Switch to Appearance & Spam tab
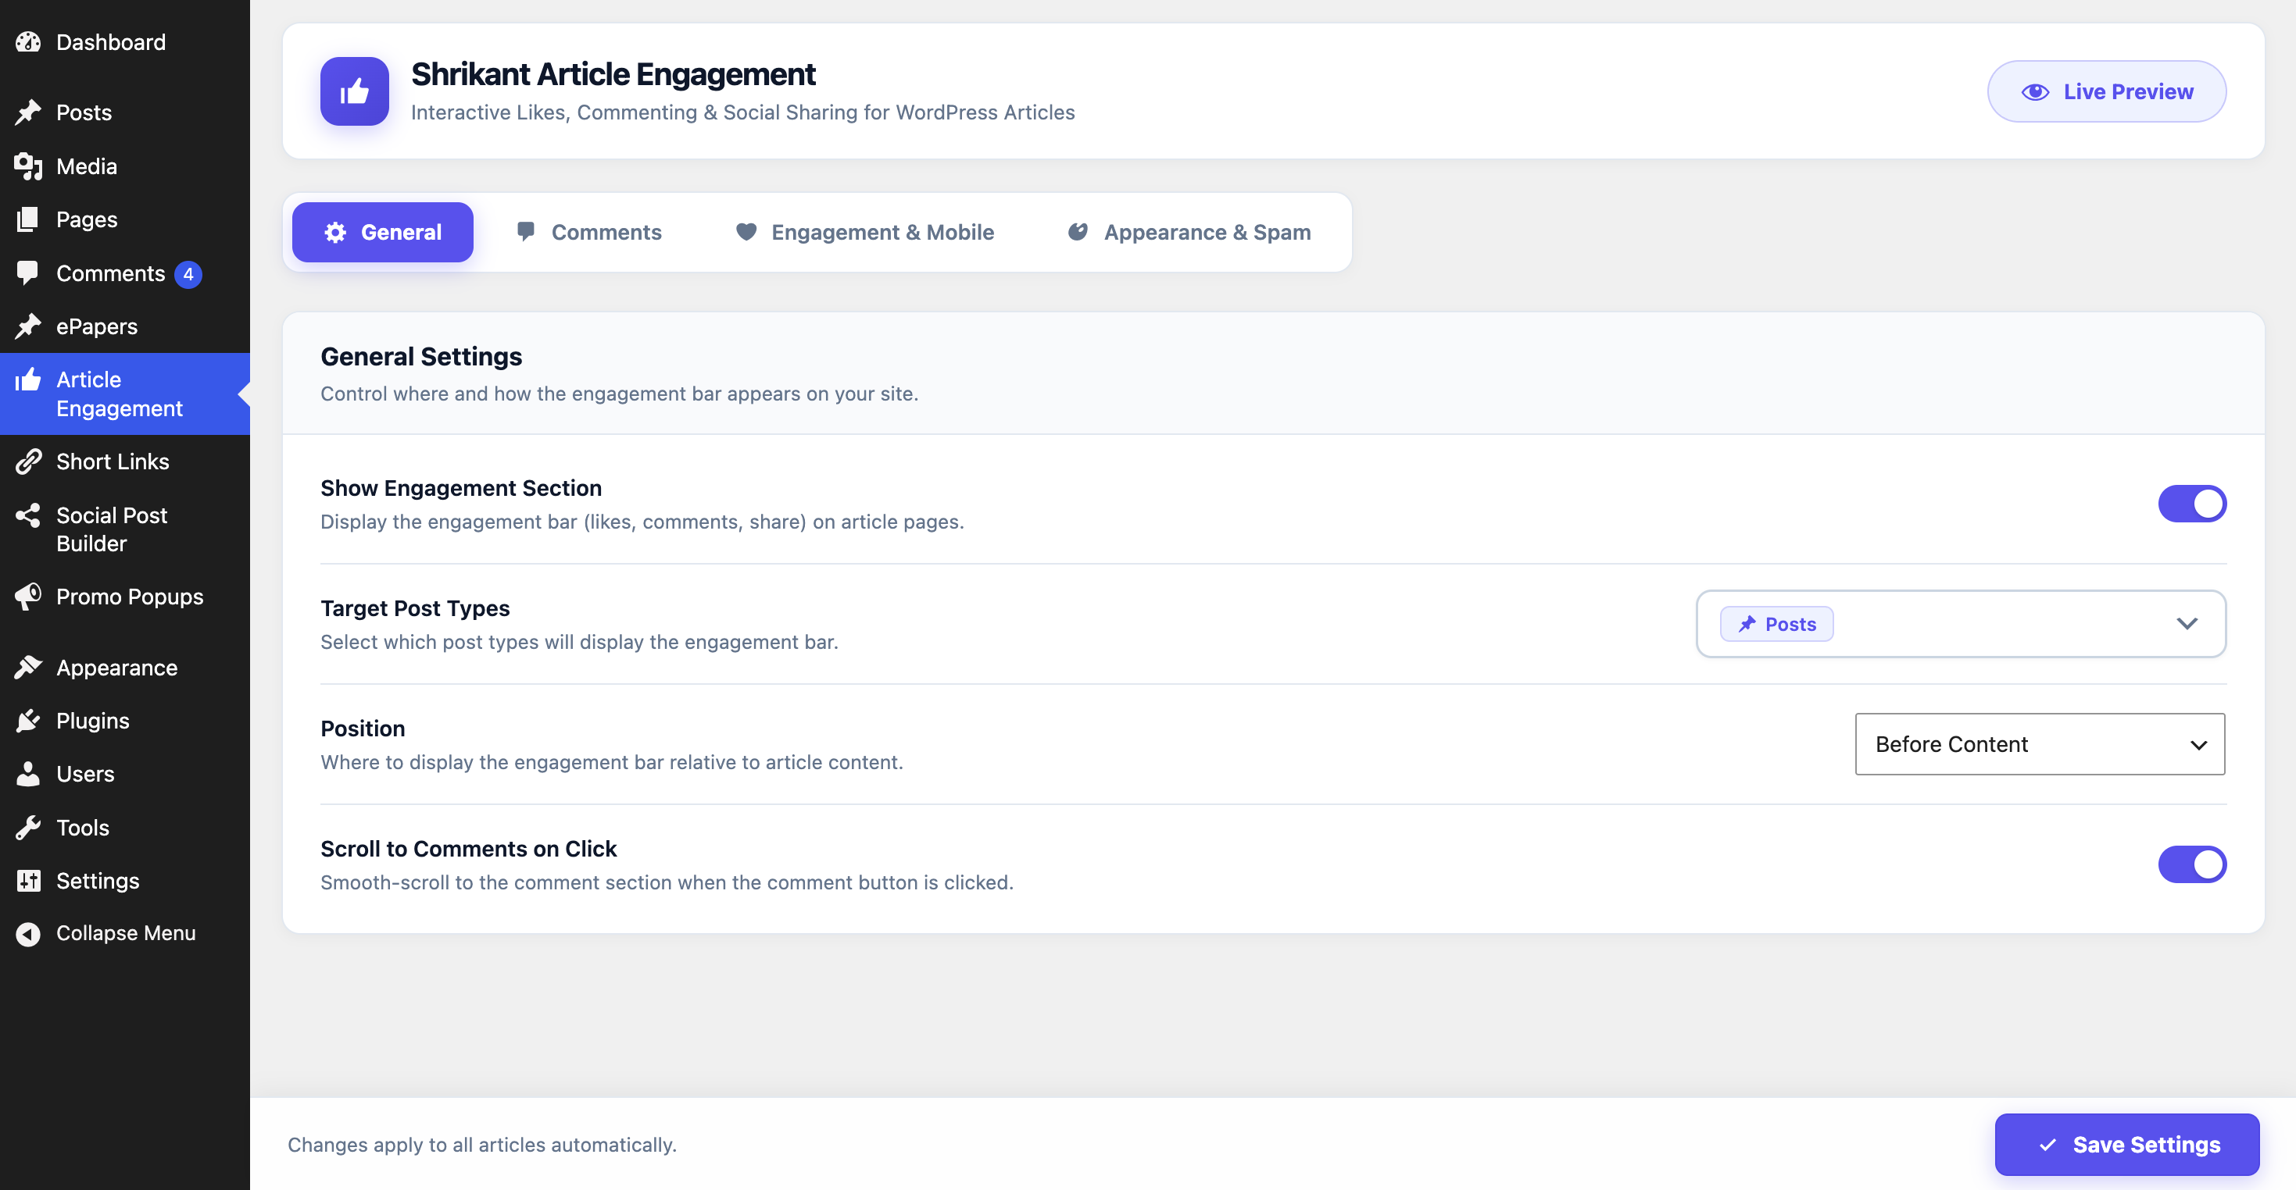Viewport: 2296px width, 1190px height. click(1189, 232)
